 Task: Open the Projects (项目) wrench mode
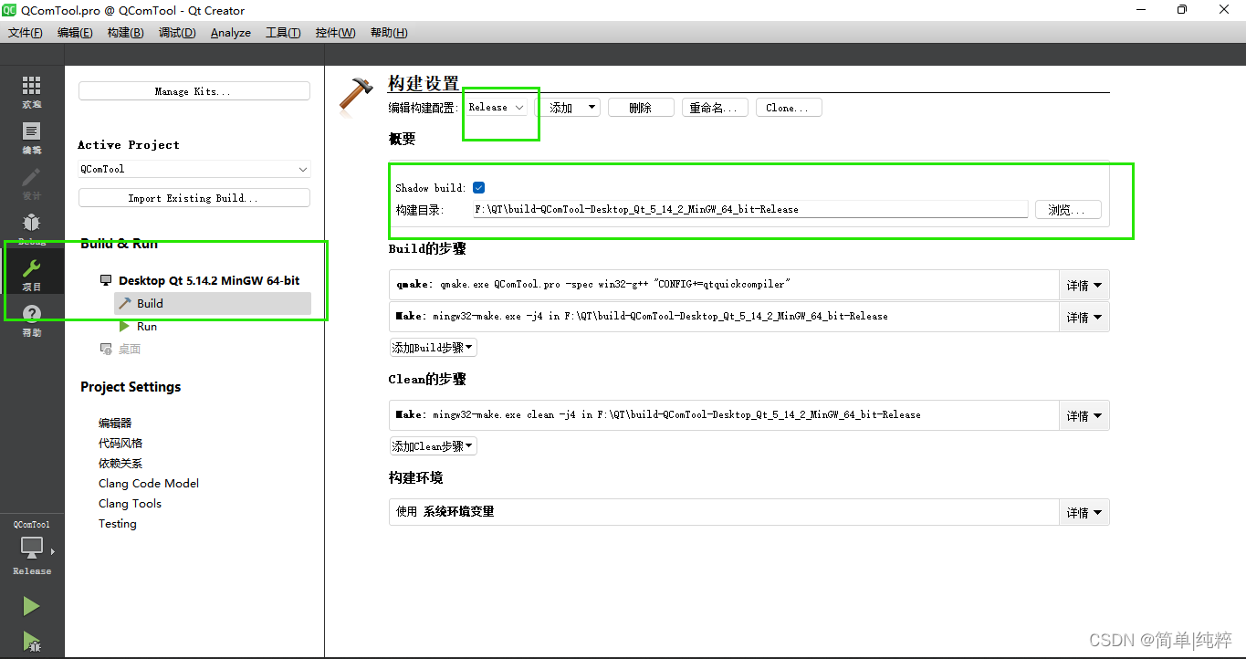[x=32, y=274]
